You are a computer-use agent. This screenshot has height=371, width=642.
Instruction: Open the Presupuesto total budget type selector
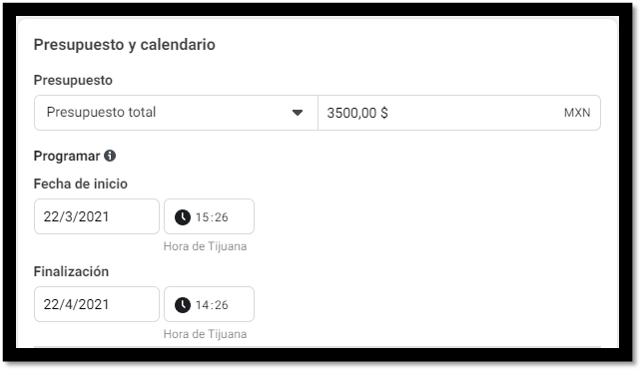[x=176, y=113]
